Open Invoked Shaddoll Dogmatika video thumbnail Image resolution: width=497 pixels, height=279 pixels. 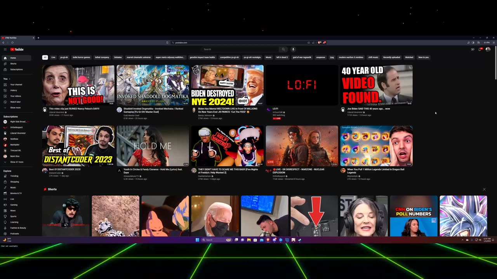(x=153, y=85)
